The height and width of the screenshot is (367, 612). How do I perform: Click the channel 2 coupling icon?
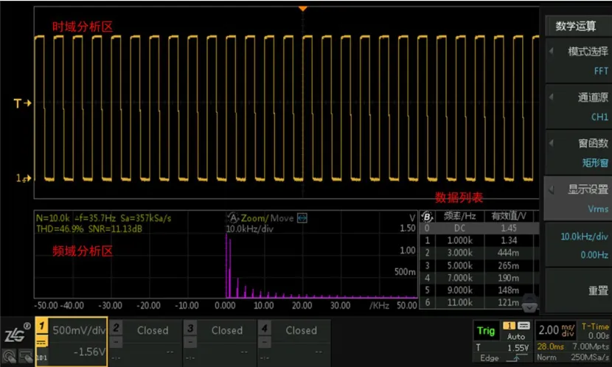tap(116, 343)
